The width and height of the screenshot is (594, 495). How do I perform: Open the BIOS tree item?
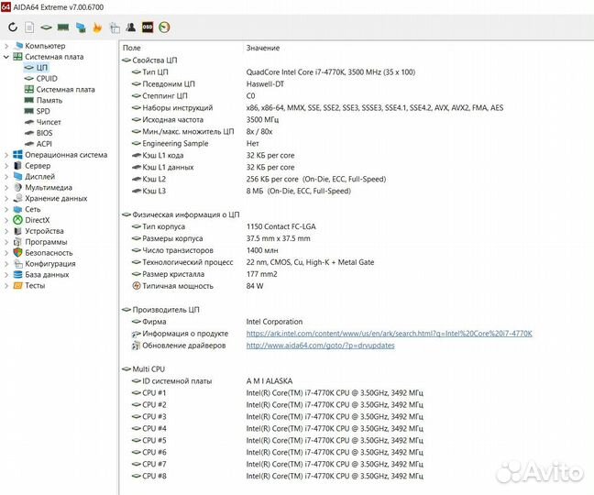[44, 133]
